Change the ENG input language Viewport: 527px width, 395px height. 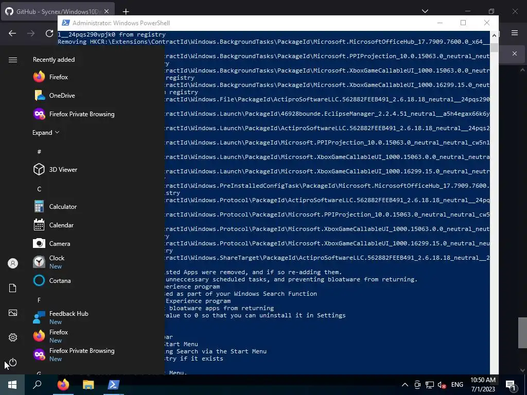coord(457,385)
